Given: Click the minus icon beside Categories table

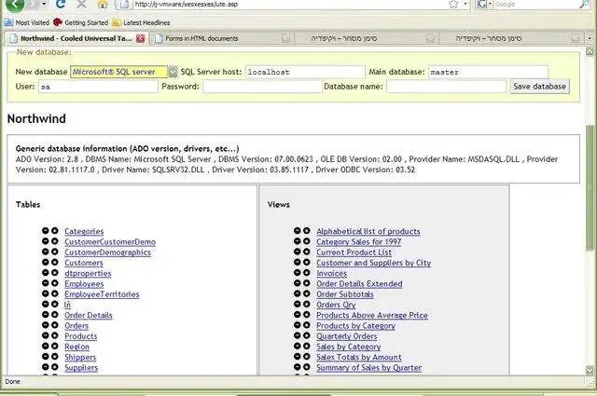Looking at the screenshot, I should (46, 231).
